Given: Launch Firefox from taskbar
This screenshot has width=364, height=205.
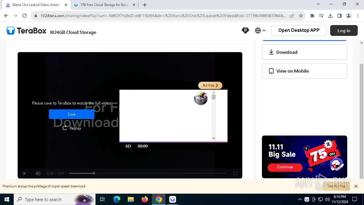Looking at the screenshot, I should (145, 199).
